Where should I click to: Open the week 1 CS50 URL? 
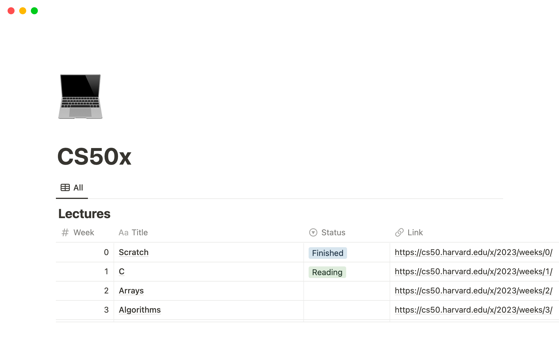tap(473, 271)
